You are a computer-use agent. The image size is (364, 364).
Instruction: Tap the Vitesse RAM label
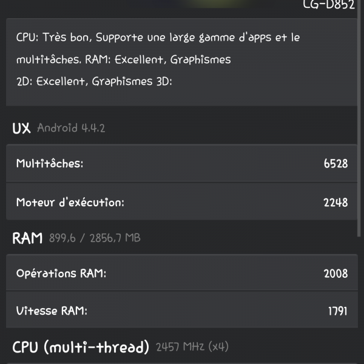52,311
